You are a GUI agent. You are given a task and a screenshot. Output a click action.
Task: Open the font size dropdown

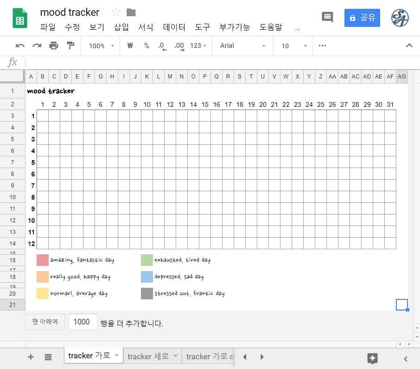point(293,46)
